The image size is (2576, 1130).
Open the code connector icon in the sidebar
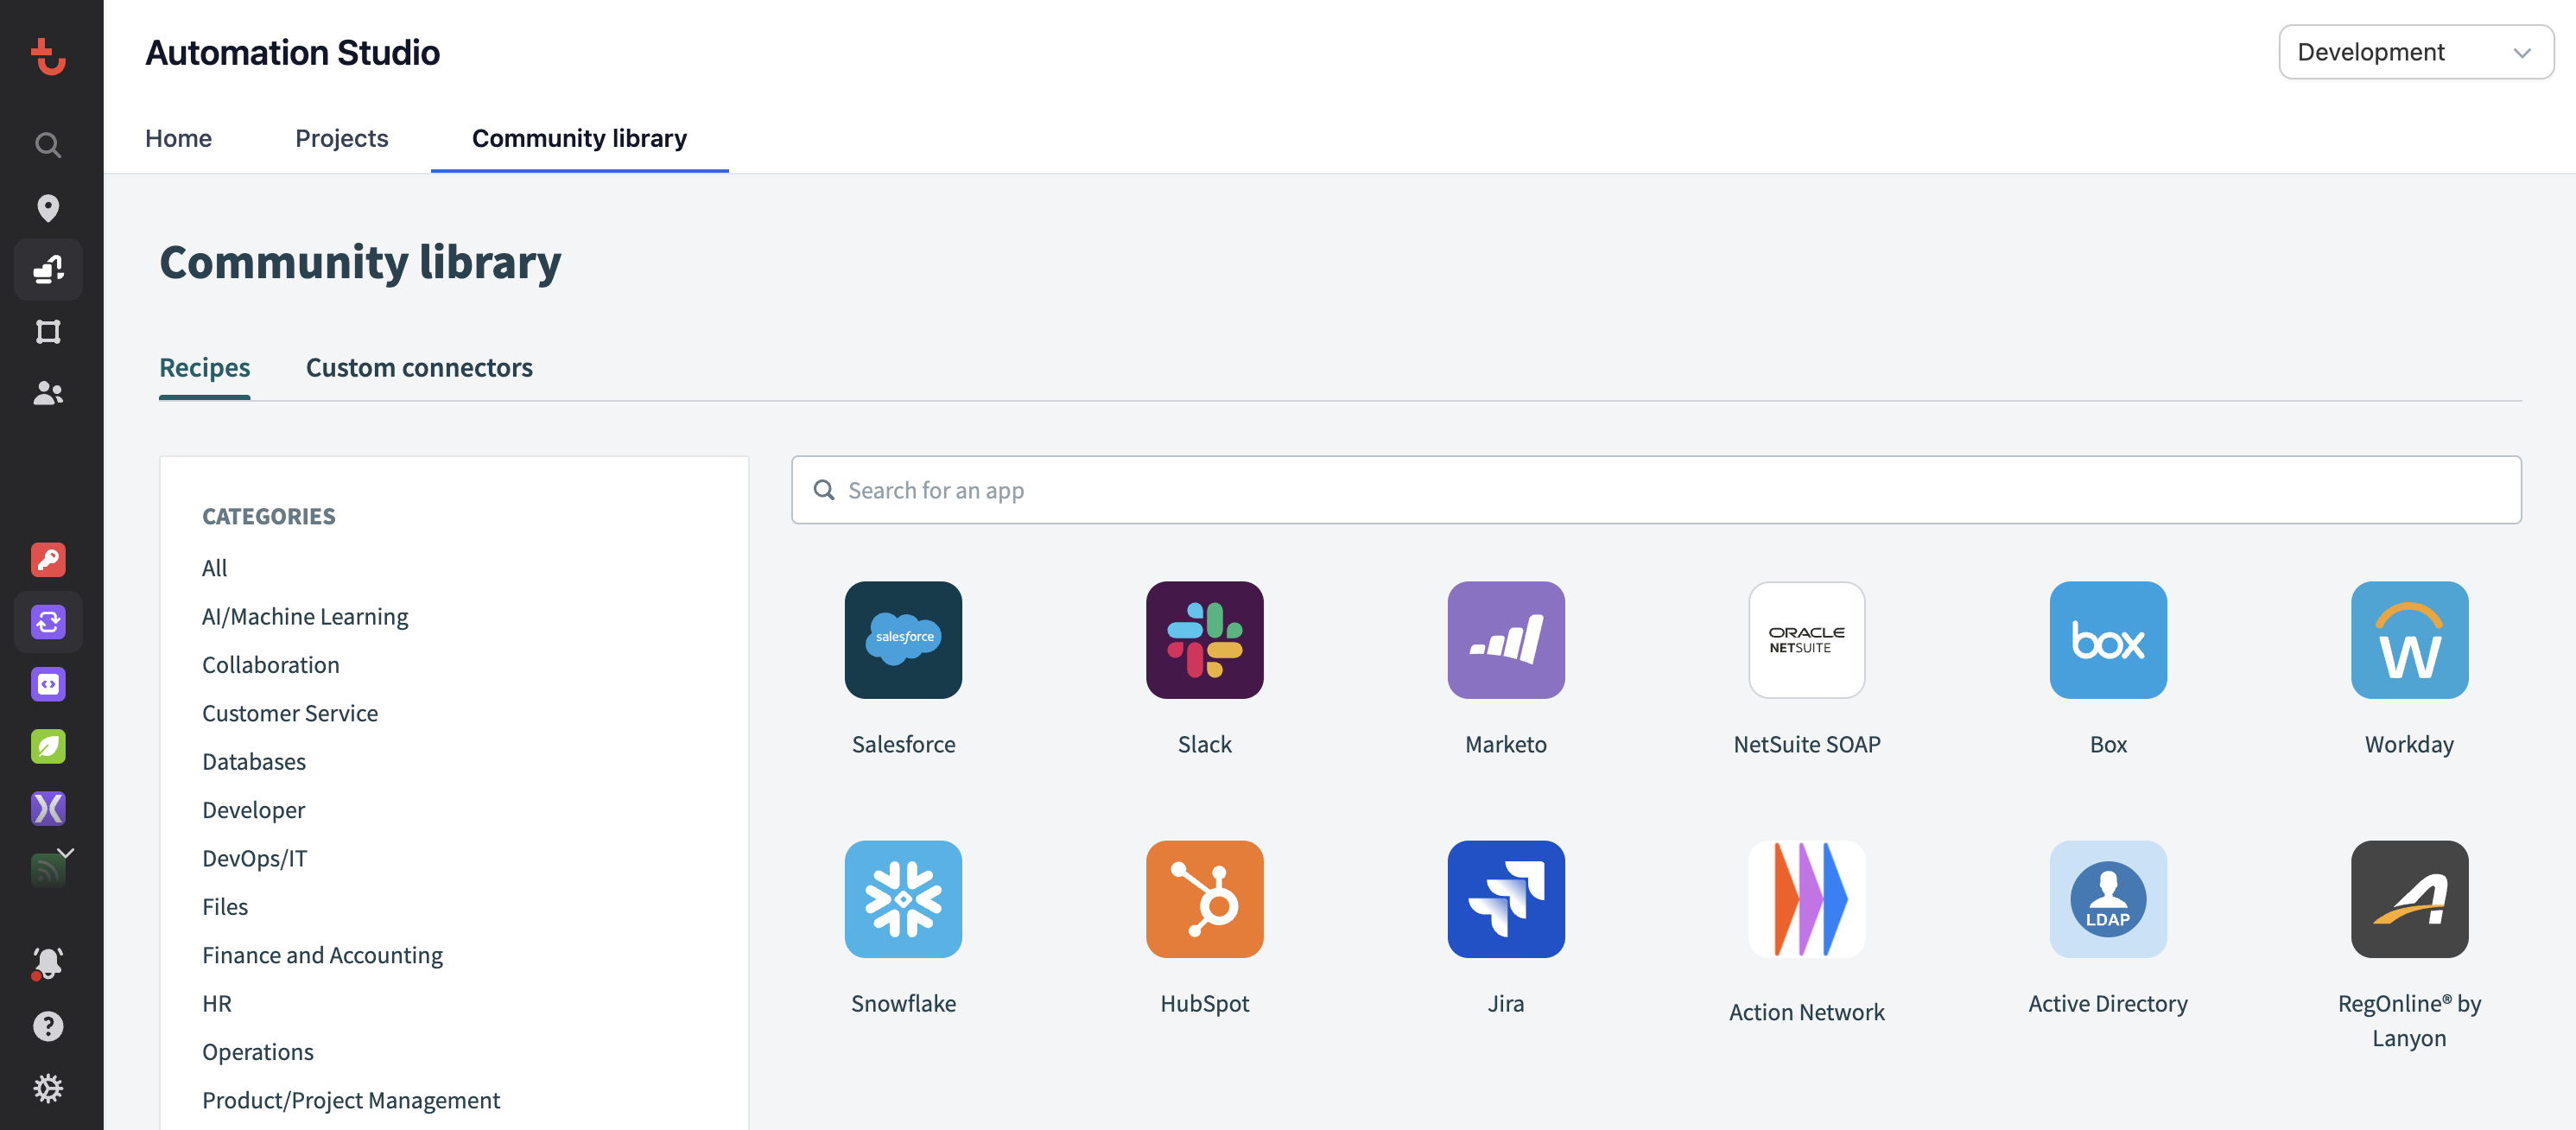(48, 684)
